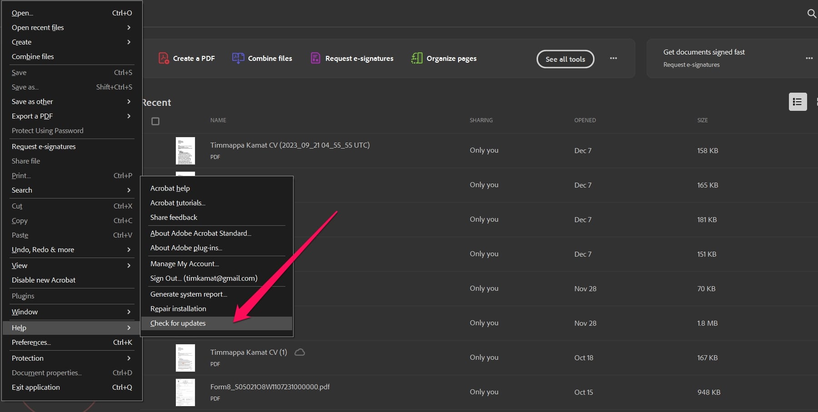Click Get documents signed fast heading
The height and width of the screenshot is (412, 818).
pyautogui.click(x=704, y=52)
